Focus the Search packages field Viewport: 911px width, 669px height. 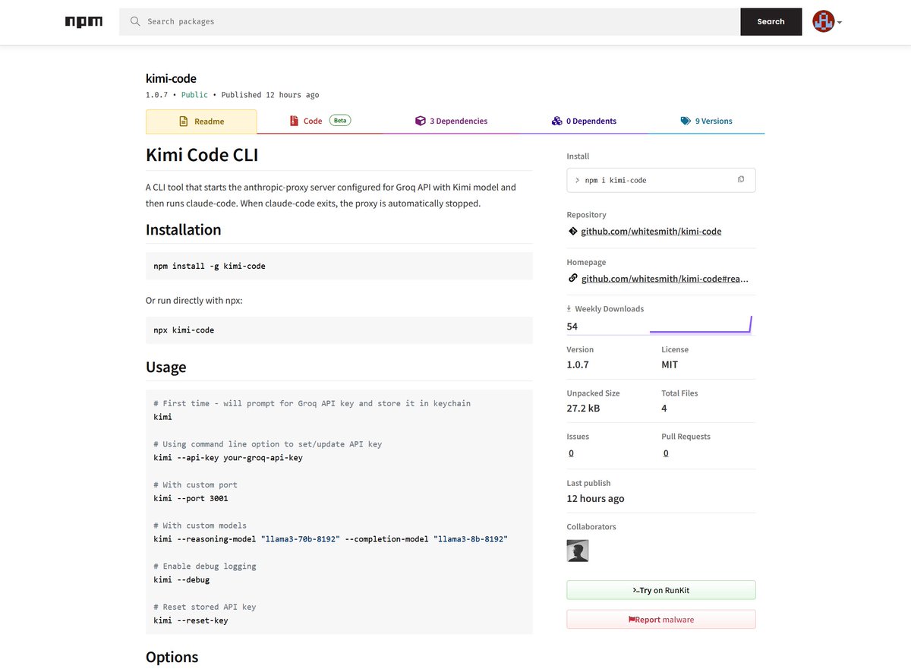pos(430,21)
